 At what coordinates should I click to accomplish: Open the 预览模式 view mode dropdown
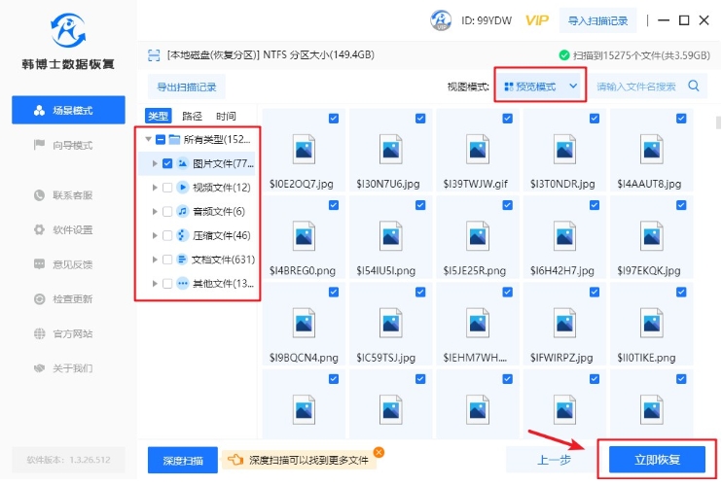540,87
